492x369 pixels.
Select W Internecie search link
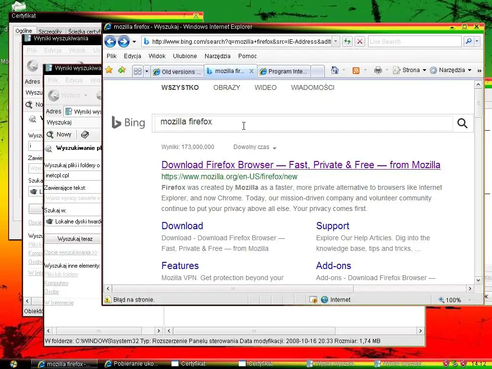[59, 303]
